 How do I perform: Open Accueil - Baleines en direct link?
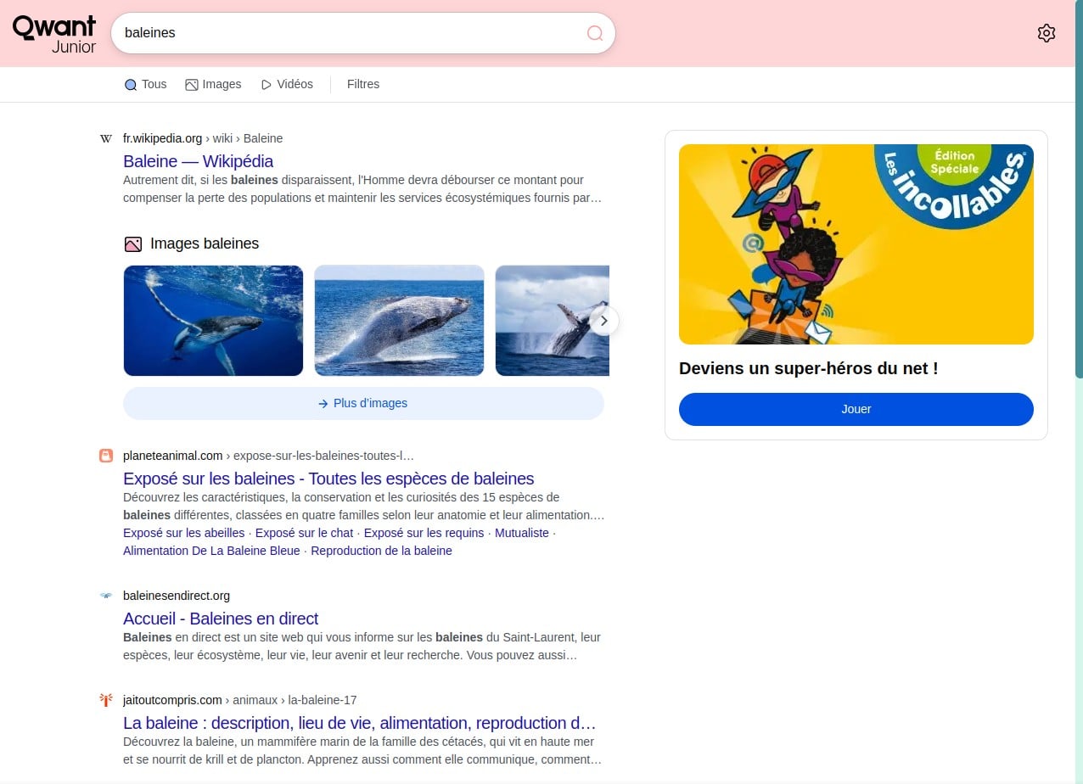coord(221,619)
